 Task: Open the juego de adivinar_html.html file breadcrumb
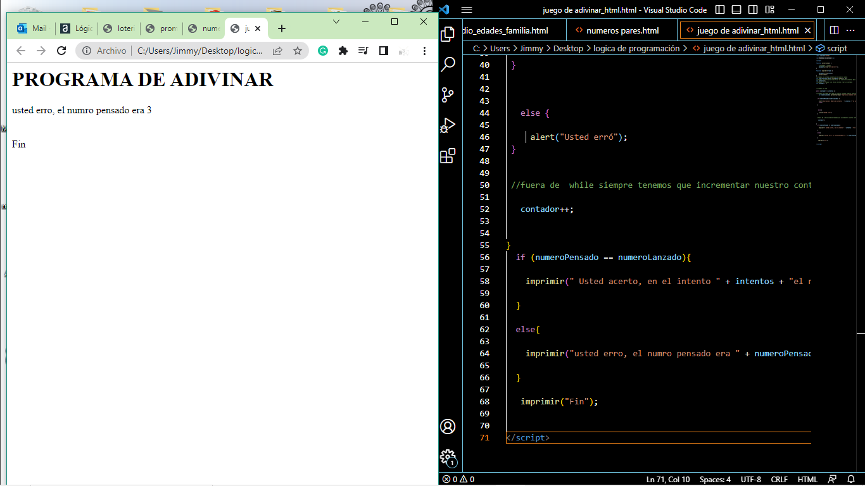748,48
